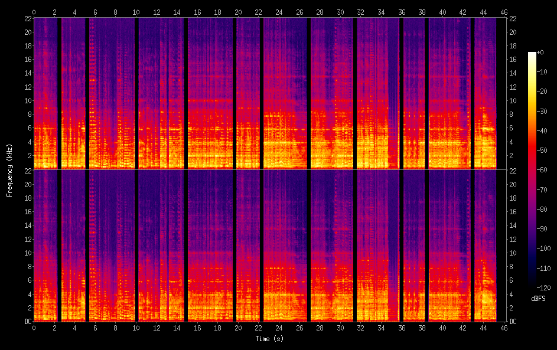
Task: Click the upper channel spectrogram plot
Action: pos(269,93)
